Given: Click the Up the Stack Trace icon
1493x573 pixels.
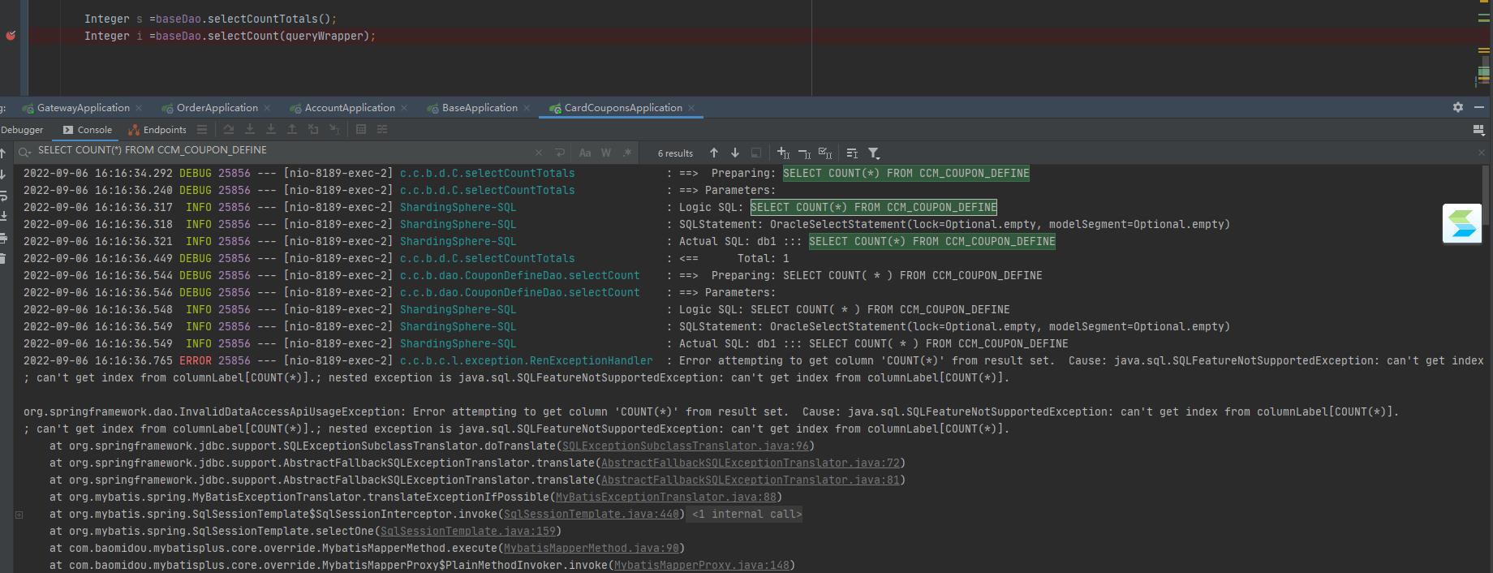Looking at the screenshot, I should [3, 153].
